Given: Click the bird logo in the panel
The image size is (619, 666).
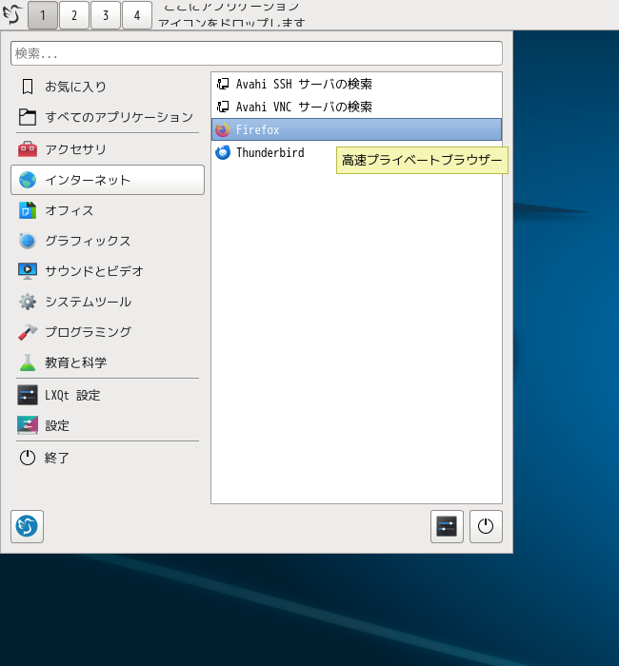Looking at the screenshot, I should 12,14.
